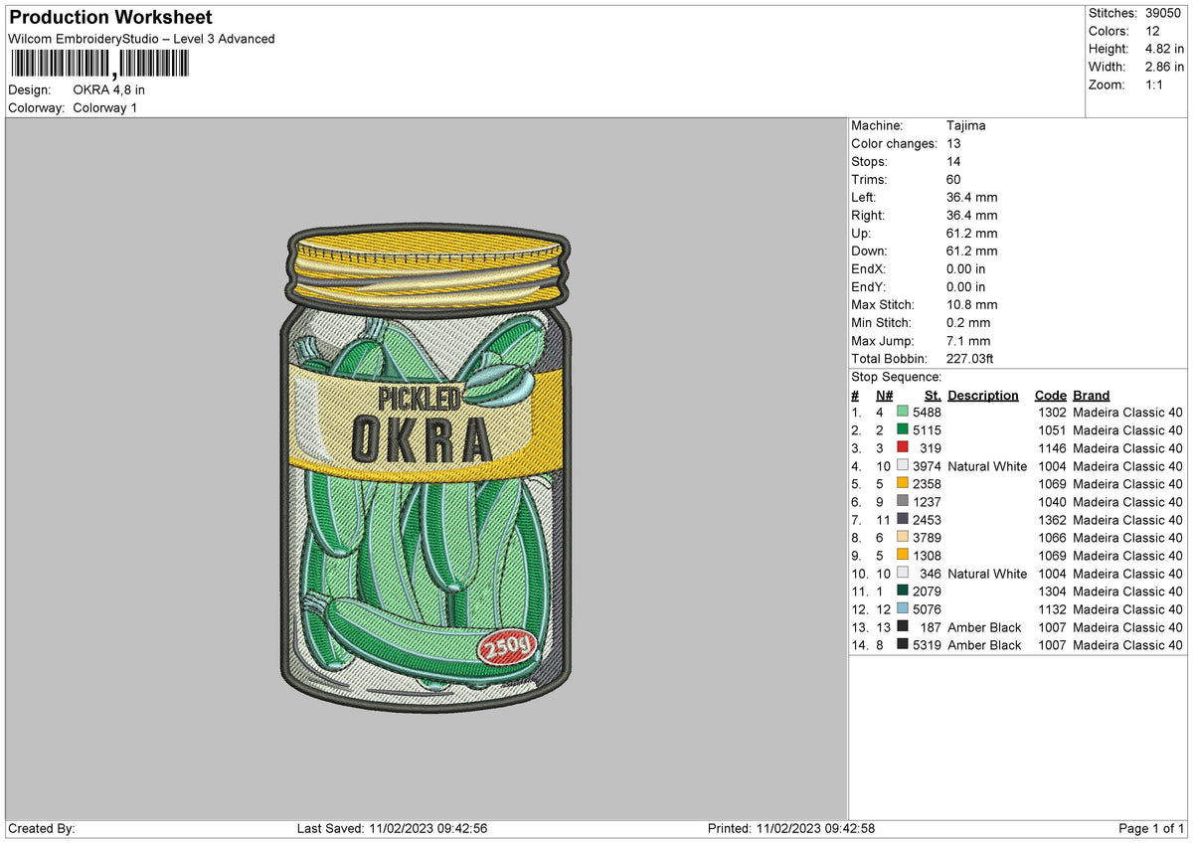Click the Description column header
The image size is (1193, 843).
983,395
